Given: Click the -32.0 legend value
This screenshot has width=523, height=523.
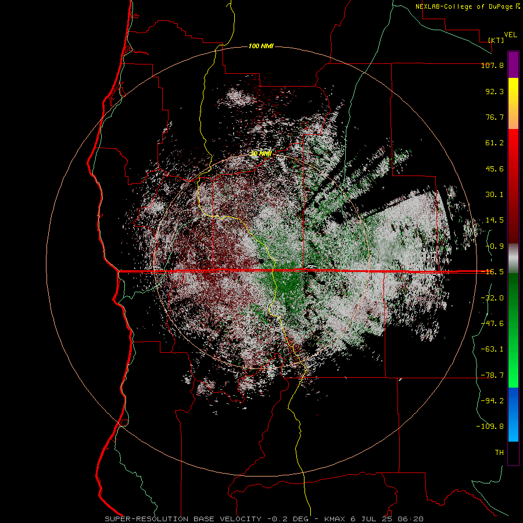Looking at the screenshot, I should [x=492, y=298].
